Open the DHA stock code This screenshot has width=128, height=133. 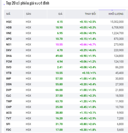(9, 56)
